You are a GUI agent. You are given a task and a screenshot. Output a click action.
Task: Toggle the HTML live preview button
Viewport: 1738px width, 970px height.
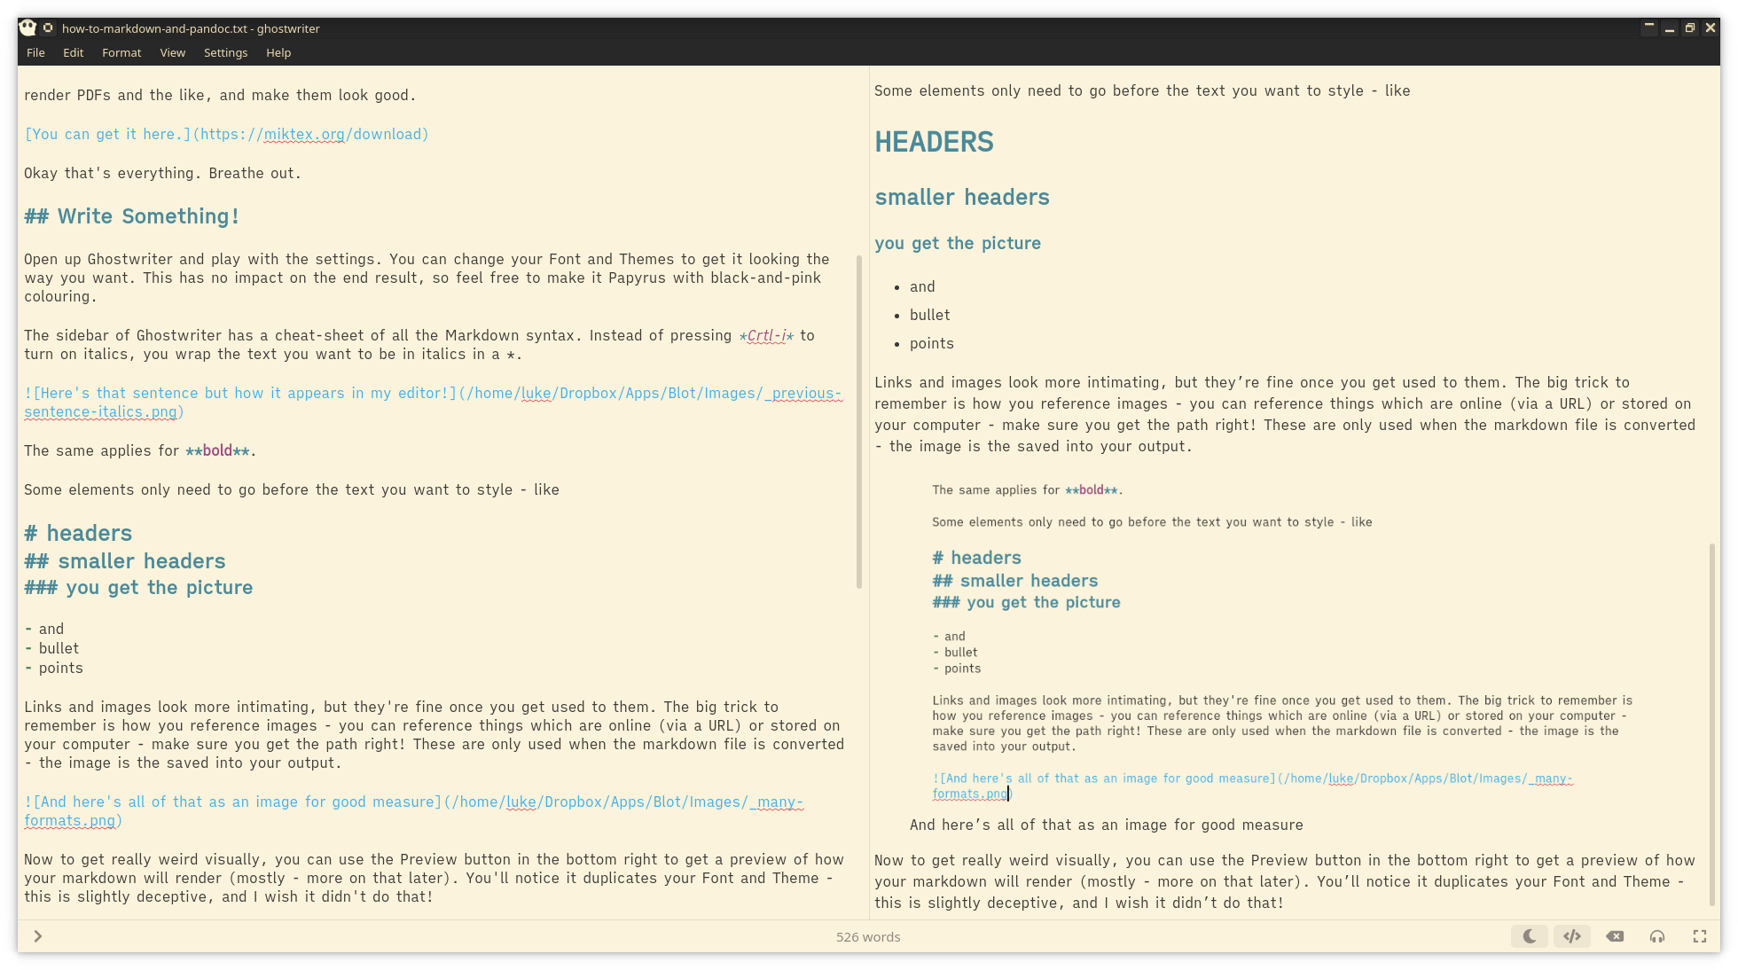[x=1572, y=936]
